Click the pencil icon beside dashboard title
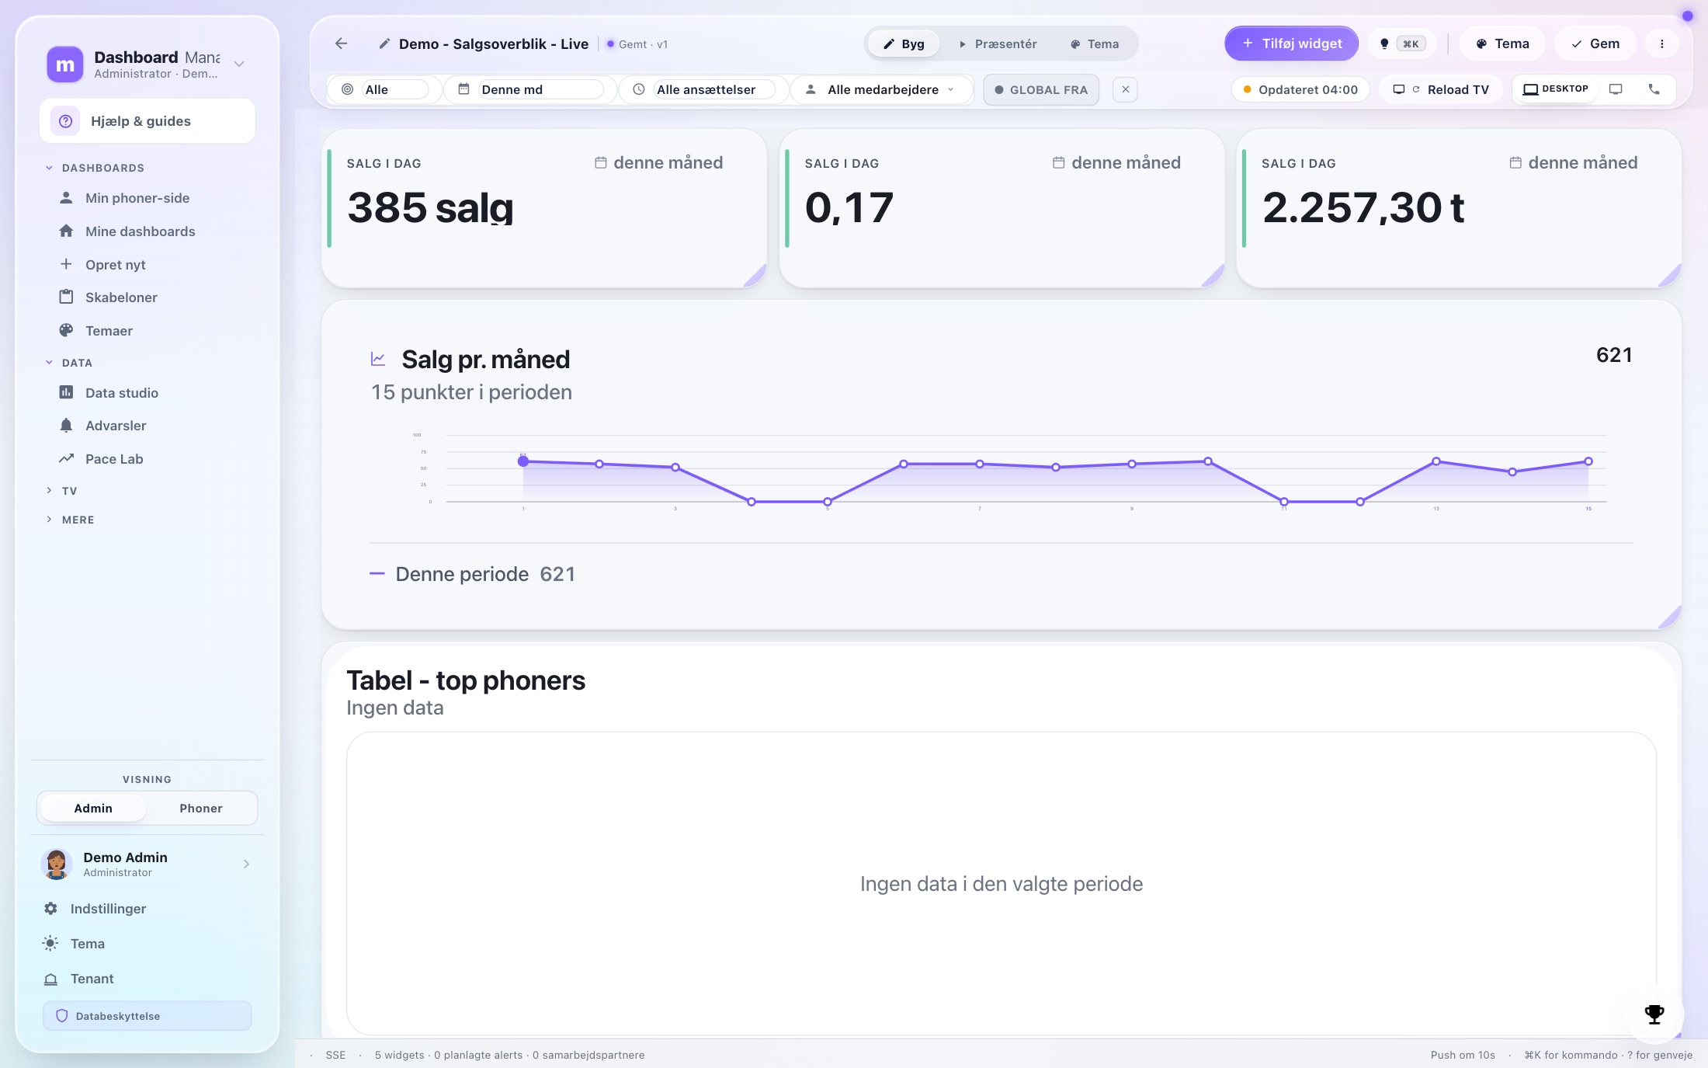This screenshot has width=1708, height=1068. (384, 43)
